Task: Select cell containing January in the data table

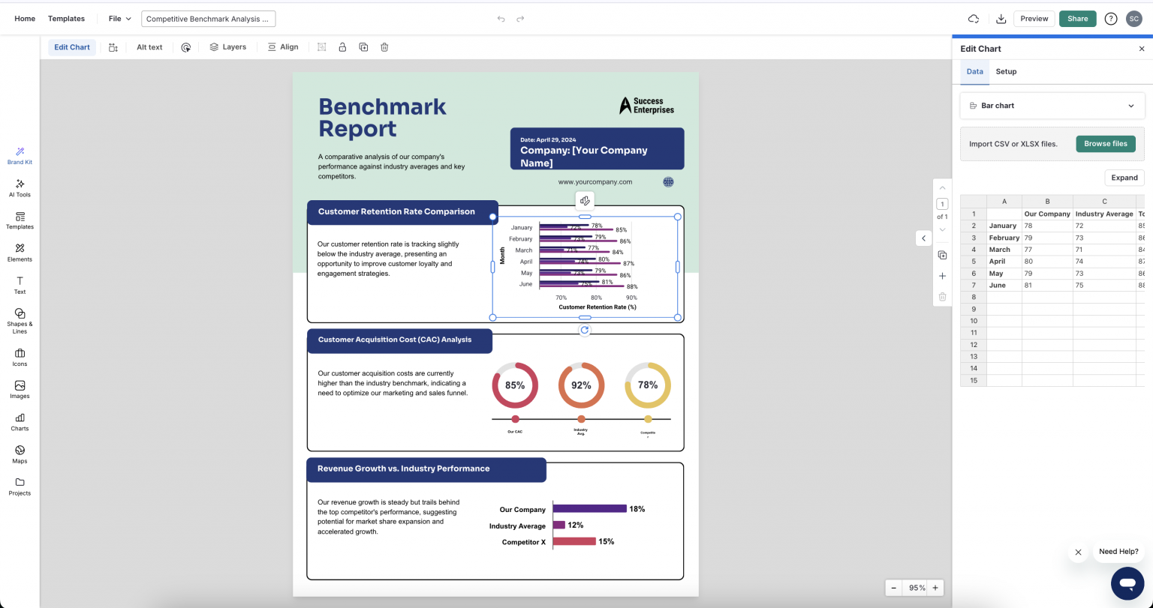Action: [x=1004, y=226]
